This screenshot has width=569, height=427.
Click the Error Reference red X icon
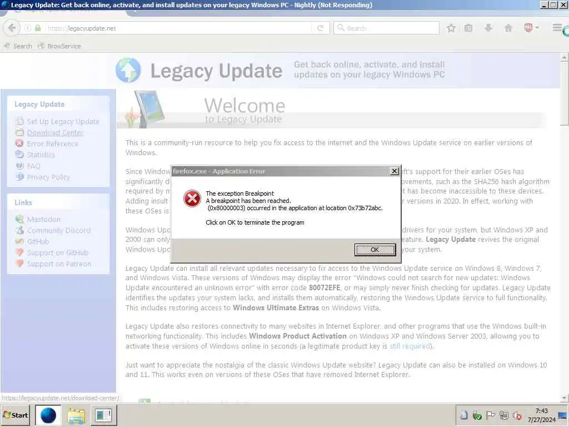coord(19,143)
